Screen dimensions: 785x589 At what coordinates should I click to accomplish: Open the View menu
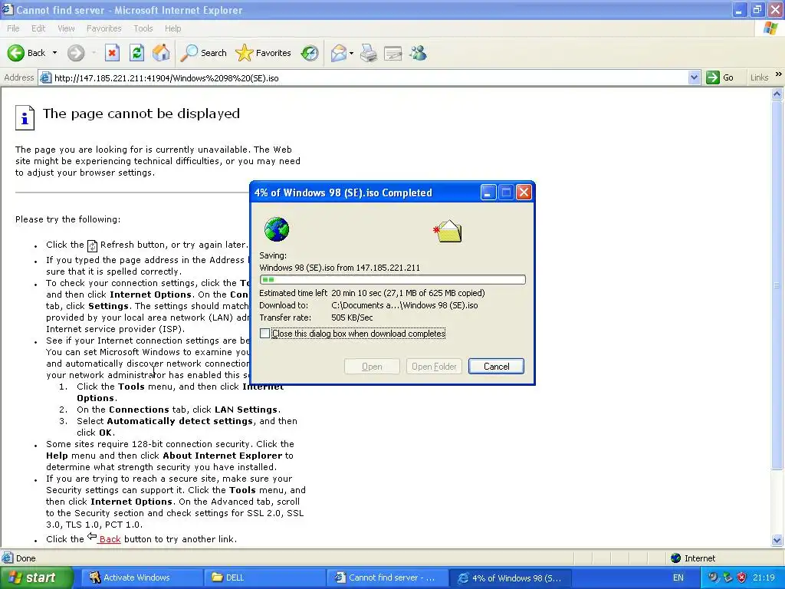pyautogui.click(x=66, y=28)
